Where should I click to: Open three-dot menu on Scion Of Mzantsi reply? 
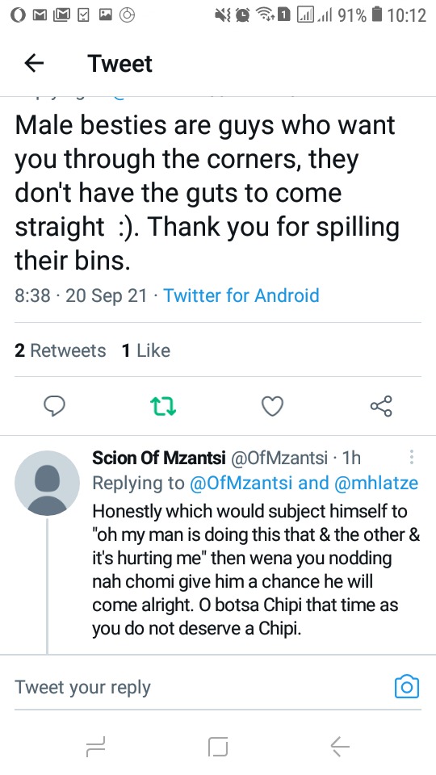pos(411,457)
